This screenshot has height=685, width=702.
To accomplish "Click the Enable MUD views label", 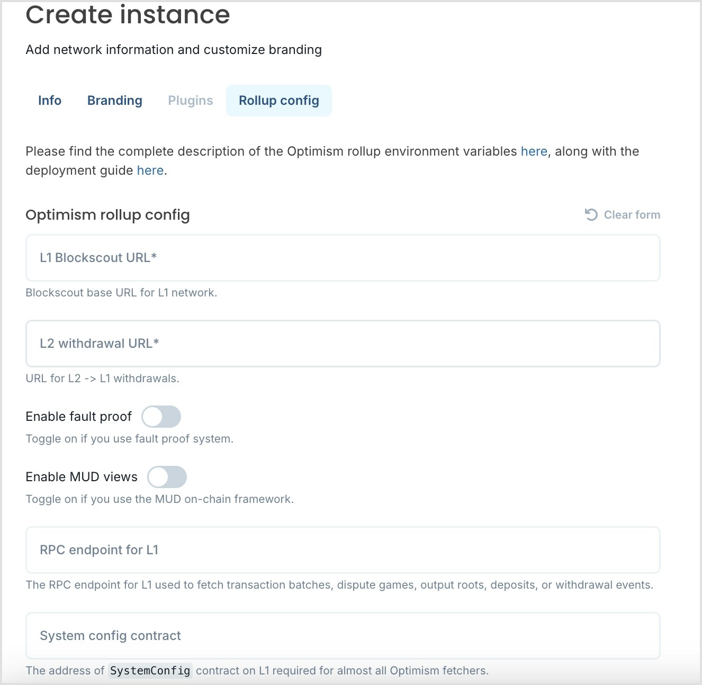I will [82, 477].
